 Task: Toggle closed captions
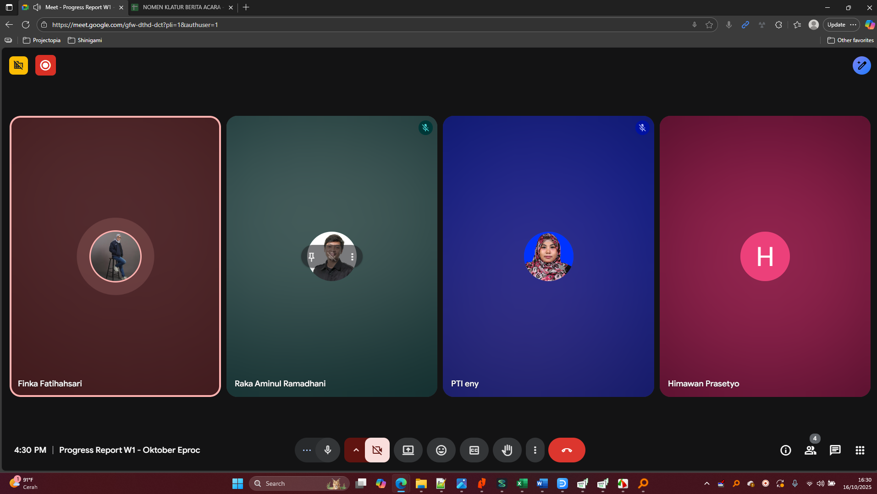click(474, 450)
